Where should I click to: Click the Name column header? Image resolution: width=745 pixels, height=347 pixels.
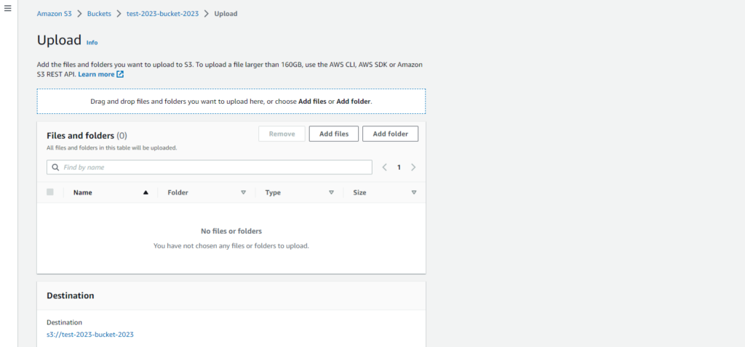(83, 192)
